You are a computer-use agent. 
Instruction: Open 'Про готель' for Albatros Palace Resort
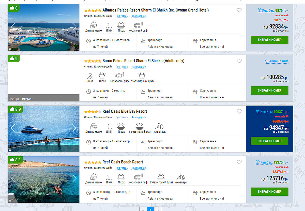(x=122, y=16)
